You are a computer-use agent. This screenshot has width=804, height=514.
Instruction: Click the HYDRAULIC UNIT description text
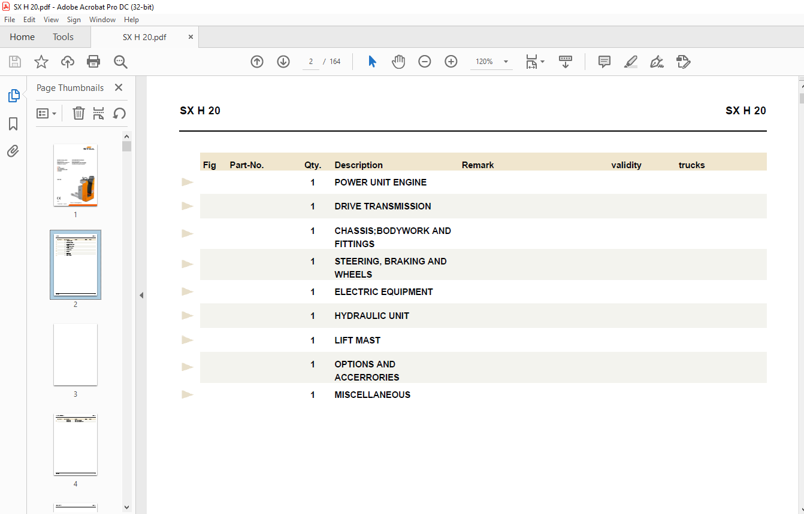pyautogui.click(x=372, y=316)
